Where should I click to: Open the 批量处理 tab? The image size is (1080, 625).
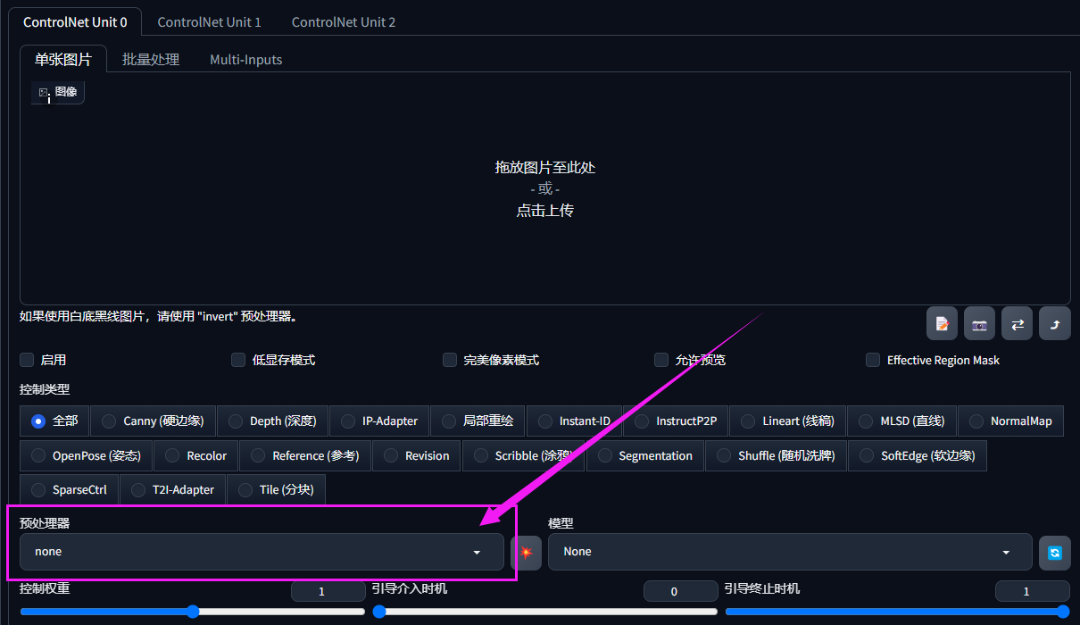coord(151,59)
